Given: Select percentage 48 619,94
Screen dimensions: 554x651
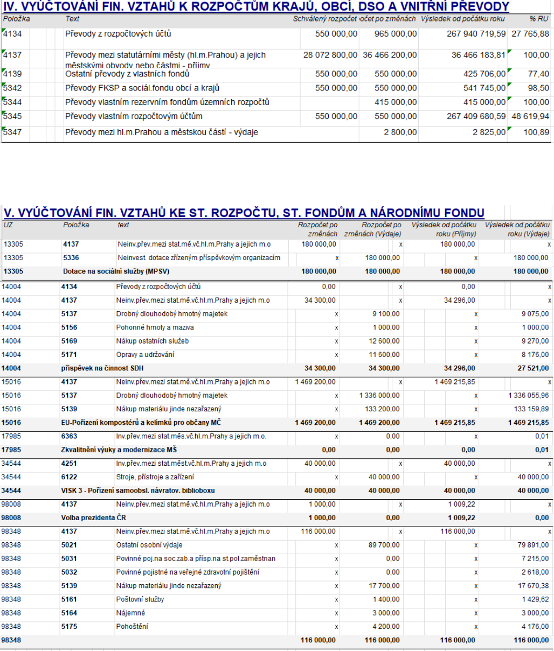Looking at the screenshot, I should [530, 116].
